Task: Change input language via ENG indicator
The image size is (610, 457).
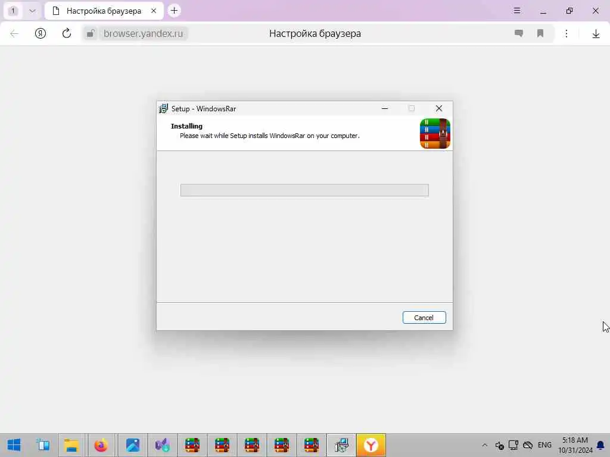Action: [544, 445]
